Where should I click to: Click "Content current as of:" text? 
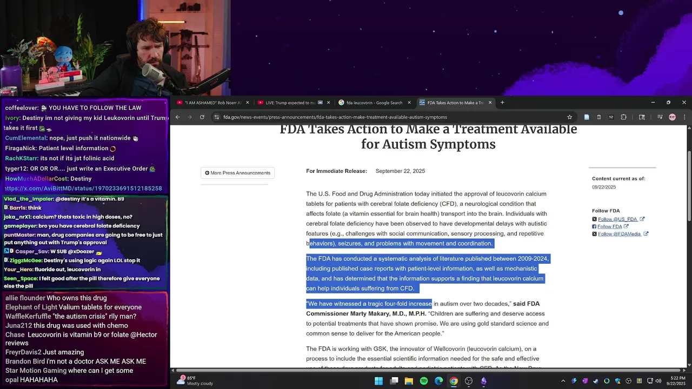618,179
